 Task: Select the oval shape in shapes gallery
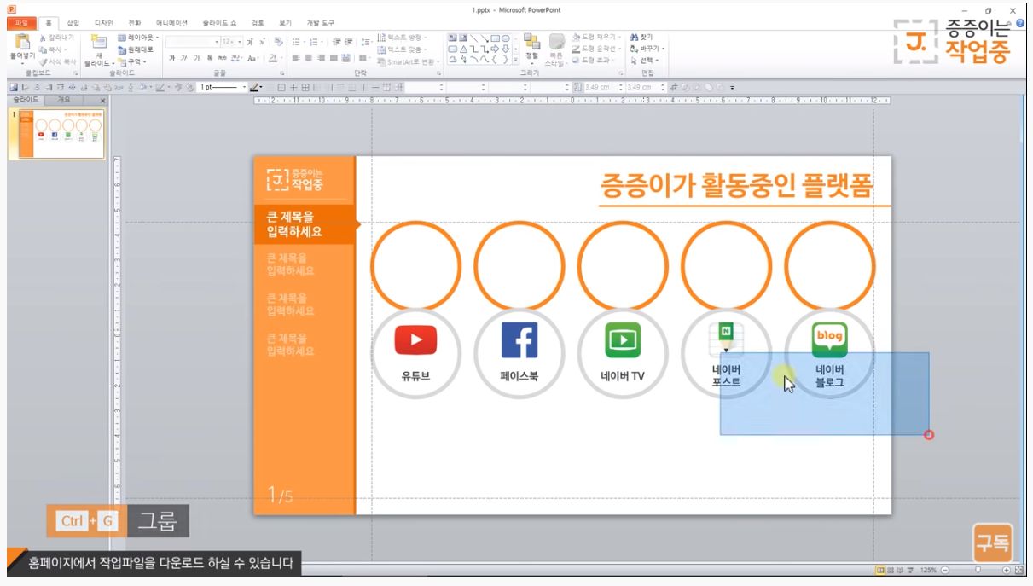tap(506, 38)
